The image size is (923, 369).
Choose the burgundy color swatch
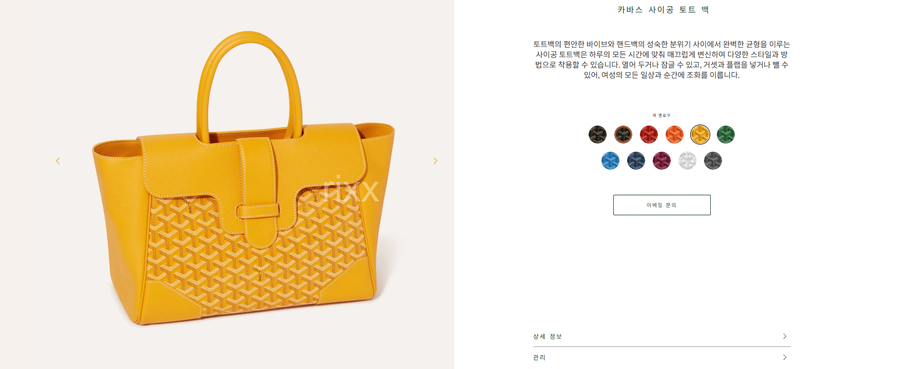click(661, 161)
